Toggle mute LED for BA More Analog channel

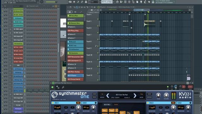pyautogui.click(x=3, y=54)
